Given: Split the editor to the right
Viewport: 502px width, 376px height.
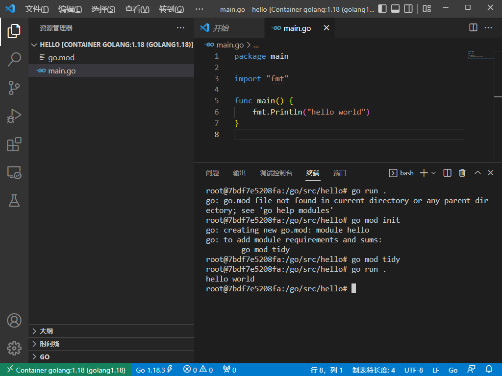Looking at the screenshot, I should pyautogui.click(x=473, y=27).
